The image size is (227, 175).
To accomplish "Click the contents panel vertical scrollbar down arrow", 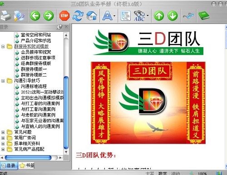I will [x=66, y=152].
